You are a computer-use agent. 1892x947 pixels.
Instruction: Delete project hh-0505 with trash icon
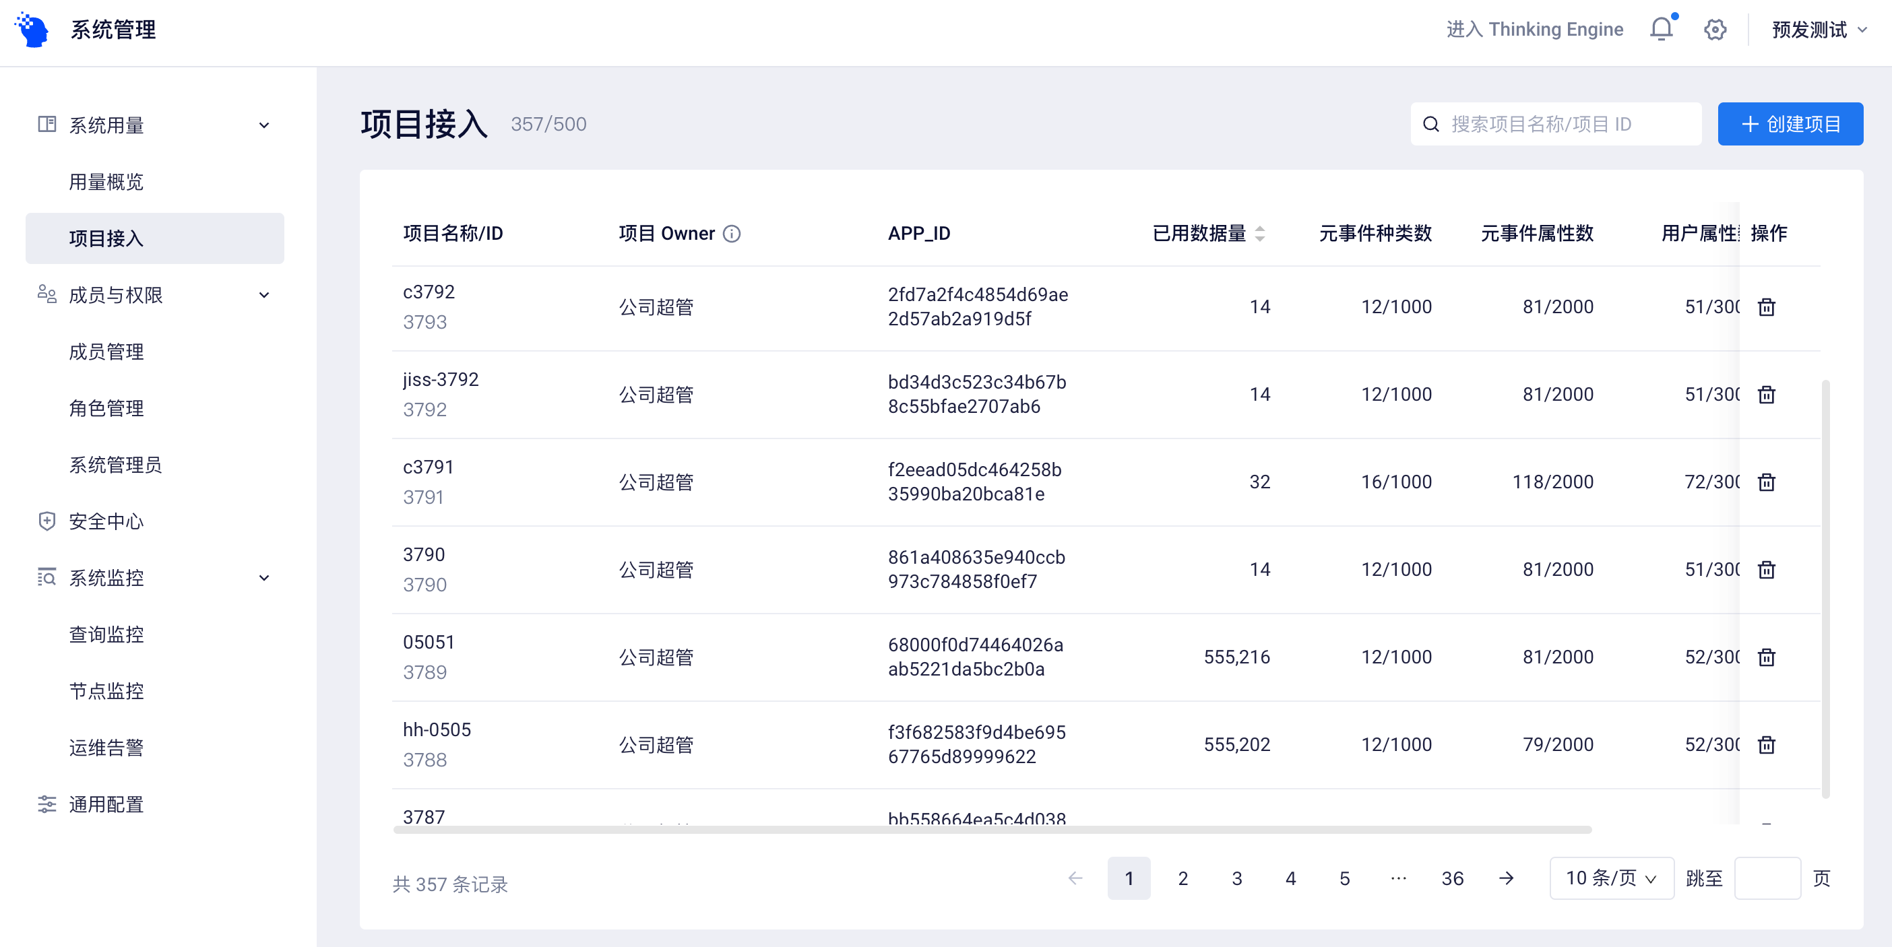tap(1766, 744)
